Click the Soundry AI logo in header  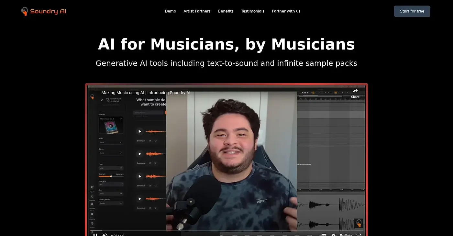pos(44,11)
